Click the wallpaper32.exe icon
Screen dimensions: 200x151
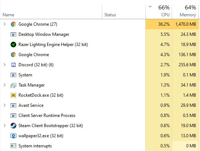point(13,136)
